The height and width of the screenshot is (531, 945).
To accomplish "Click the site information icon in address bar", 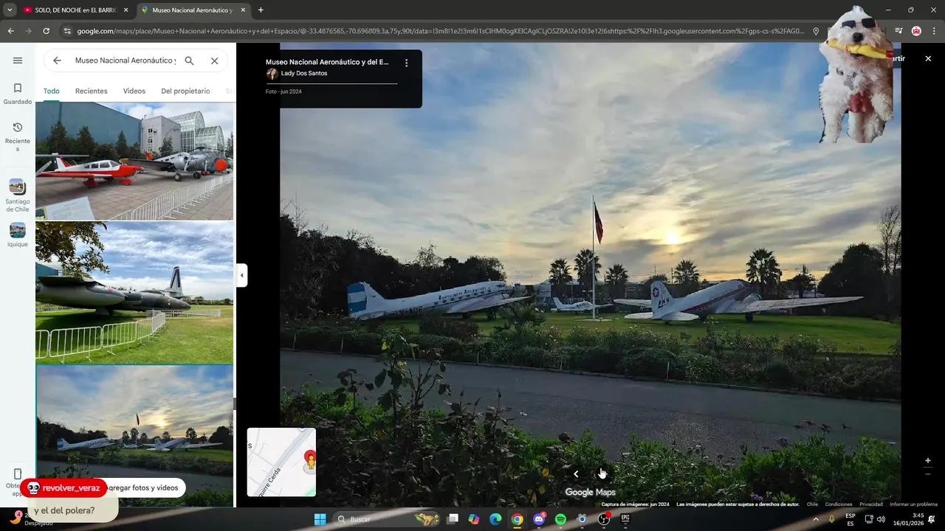I will [x=67, y=31].
